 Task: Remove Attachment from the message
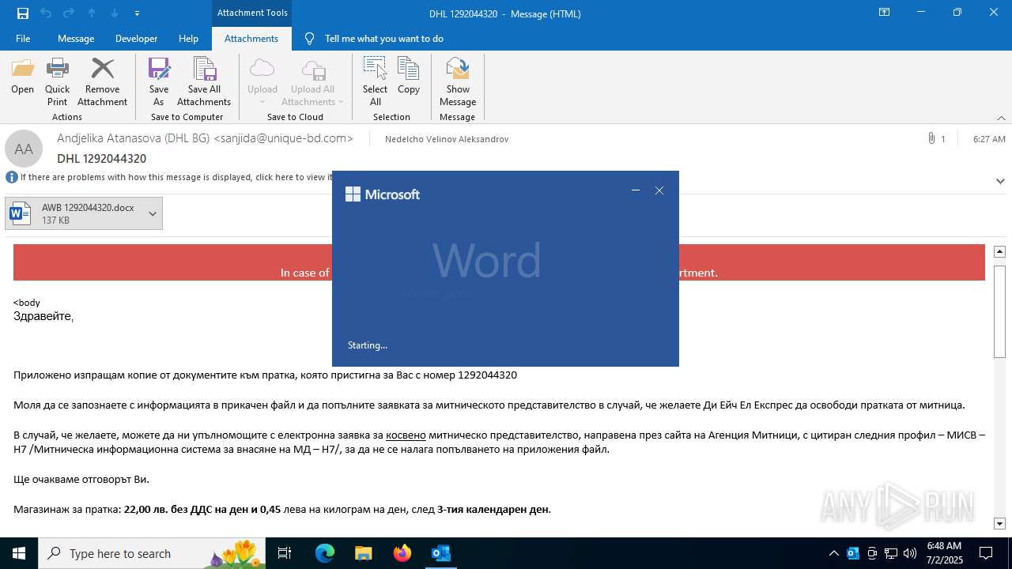102,82
